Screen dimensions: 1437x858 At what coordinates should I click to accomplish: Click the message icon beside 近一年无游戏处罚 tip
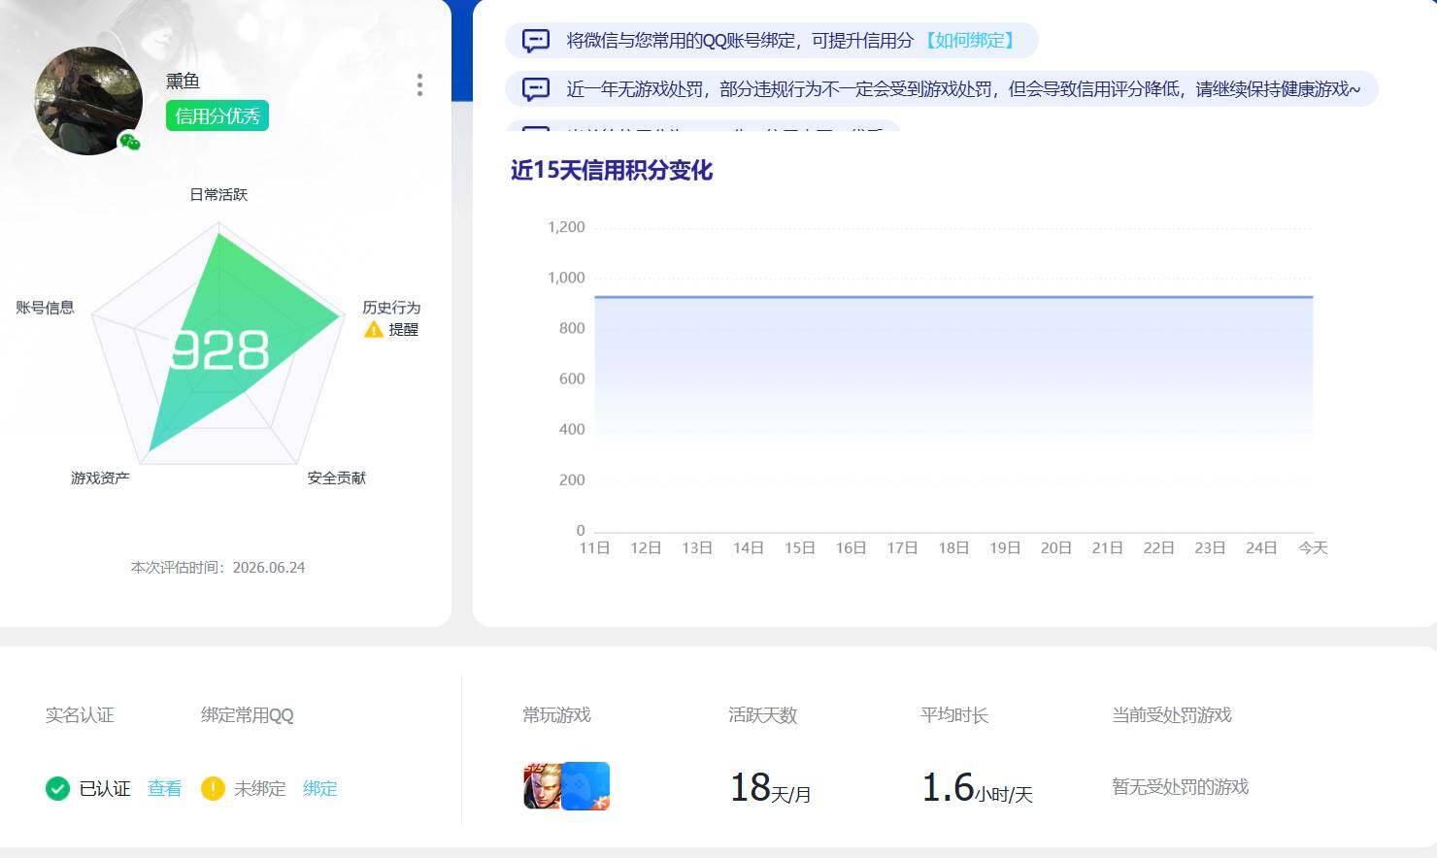(536, 89)
